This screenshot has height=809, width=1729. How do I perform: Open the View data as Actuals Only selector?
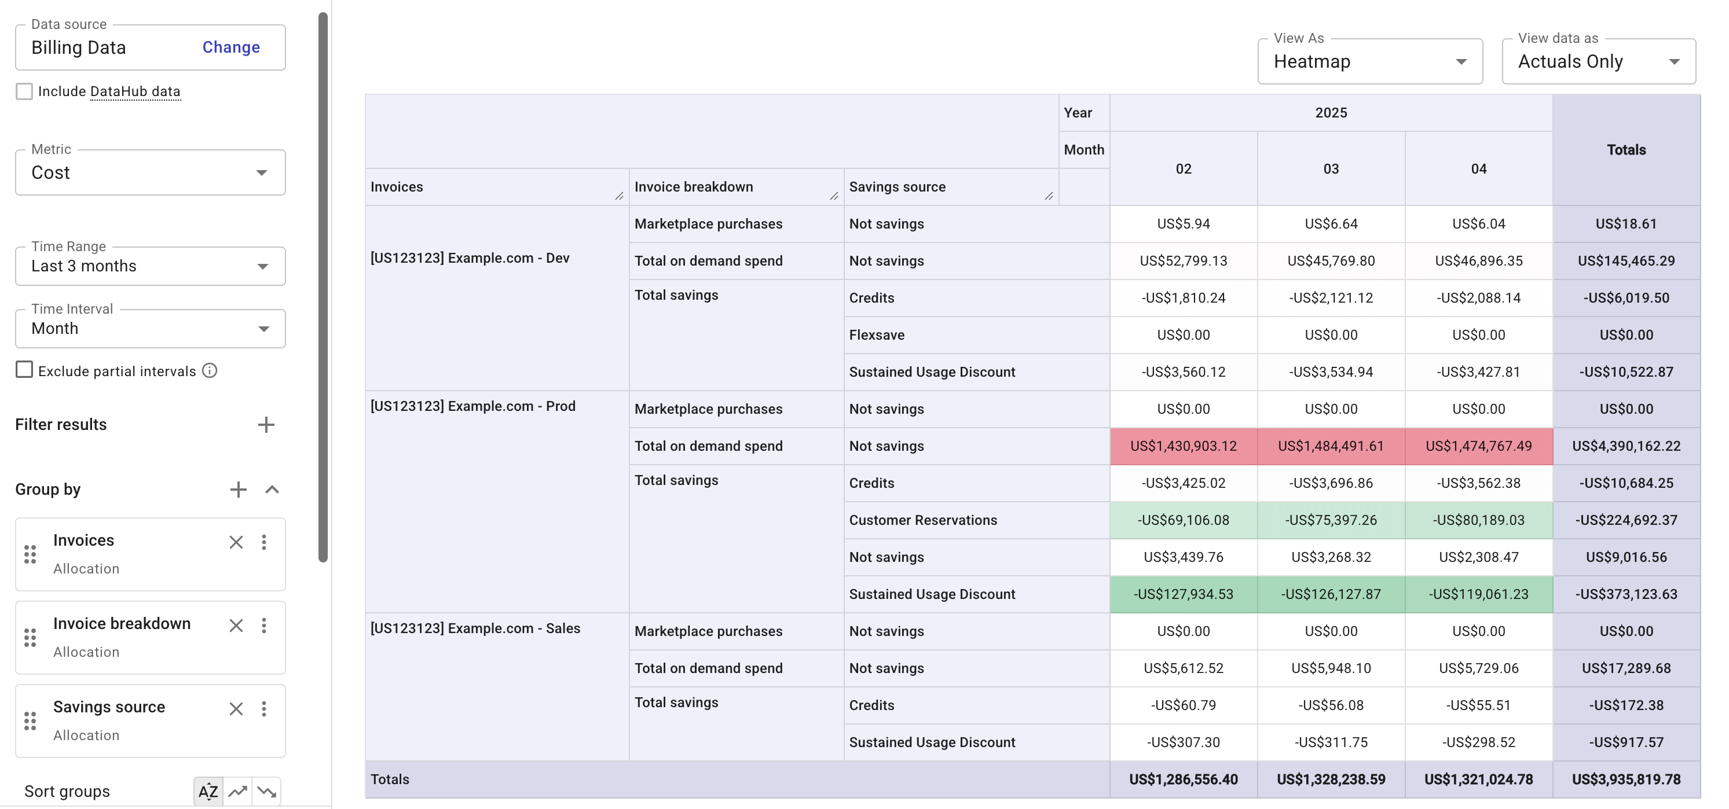click(1599, 61)
